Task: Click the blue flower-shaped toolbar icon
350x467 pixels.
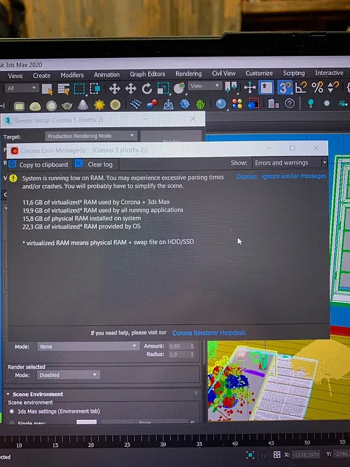Action: point(185,104)
